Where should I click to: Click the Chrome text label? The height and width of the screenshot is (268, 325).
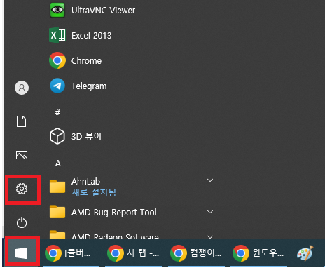pos(86,61)
